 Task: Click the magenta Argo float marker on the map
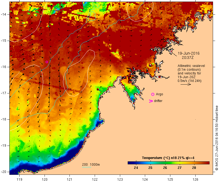point(47,62)
